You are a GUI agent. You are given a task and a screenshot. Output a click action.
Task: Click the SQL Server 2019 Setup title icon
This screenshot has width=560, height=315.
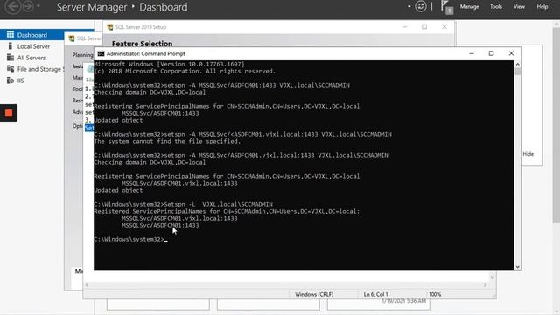[110, 27]
